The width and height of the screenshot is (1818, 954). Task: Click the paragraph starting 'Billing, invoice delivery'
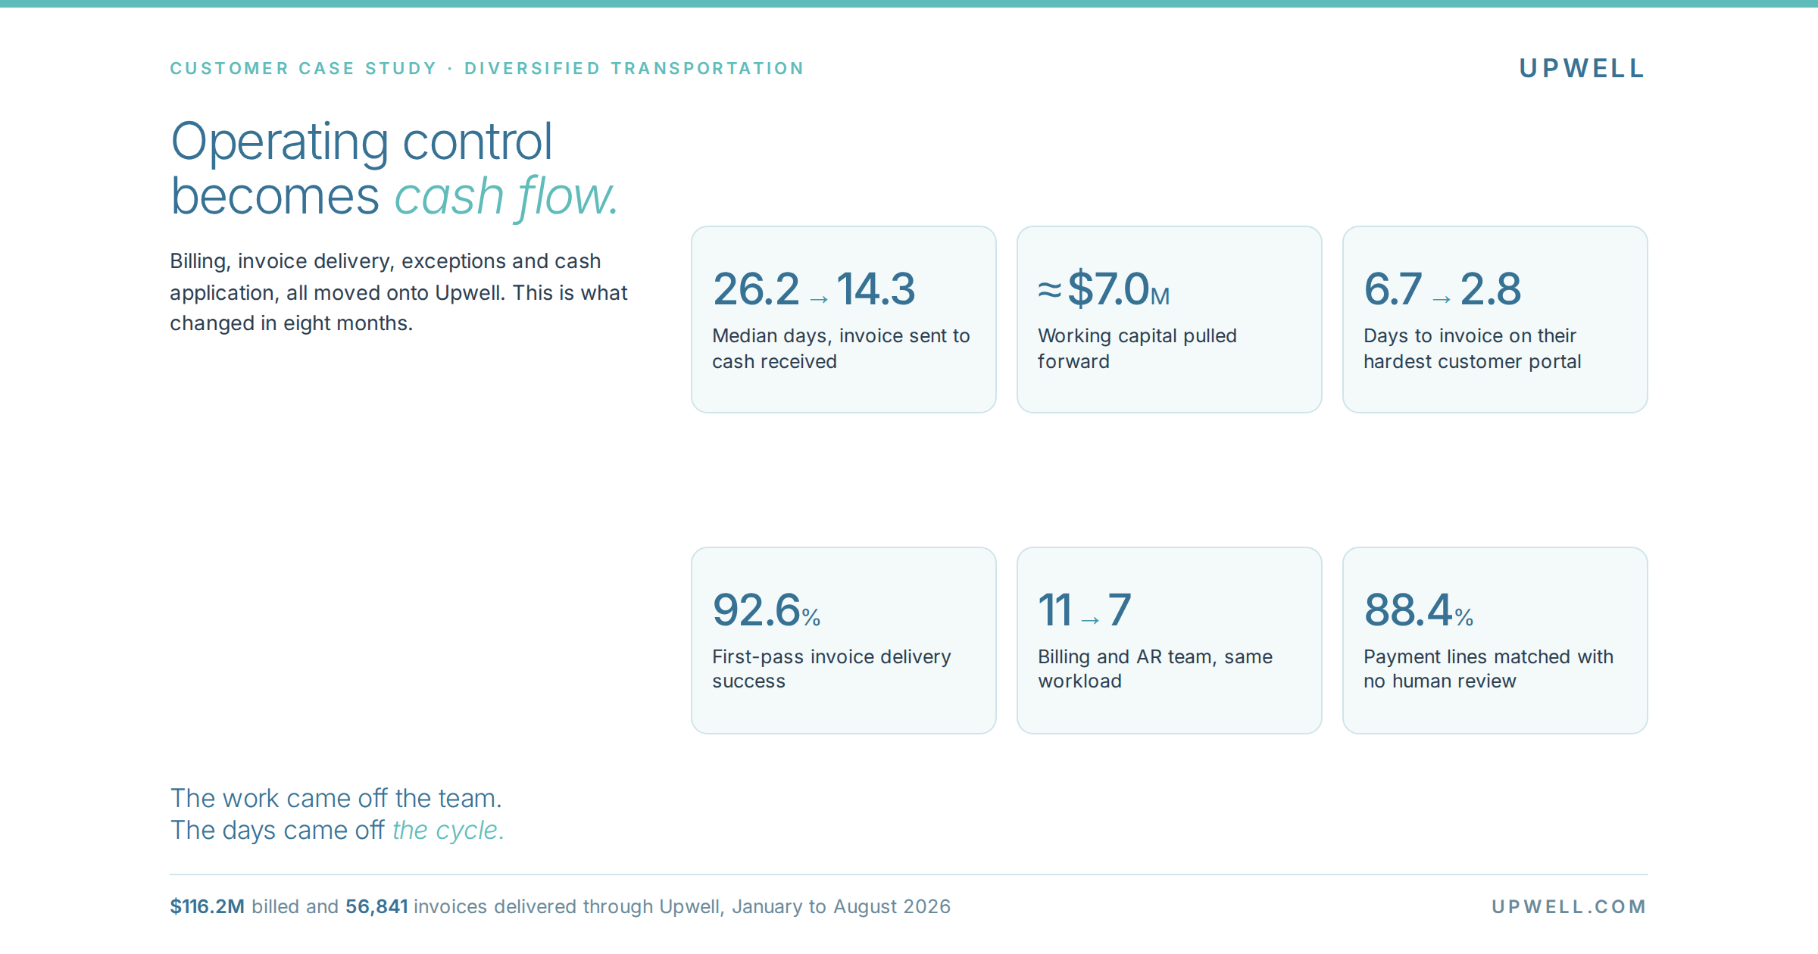[x=398, y=291]
